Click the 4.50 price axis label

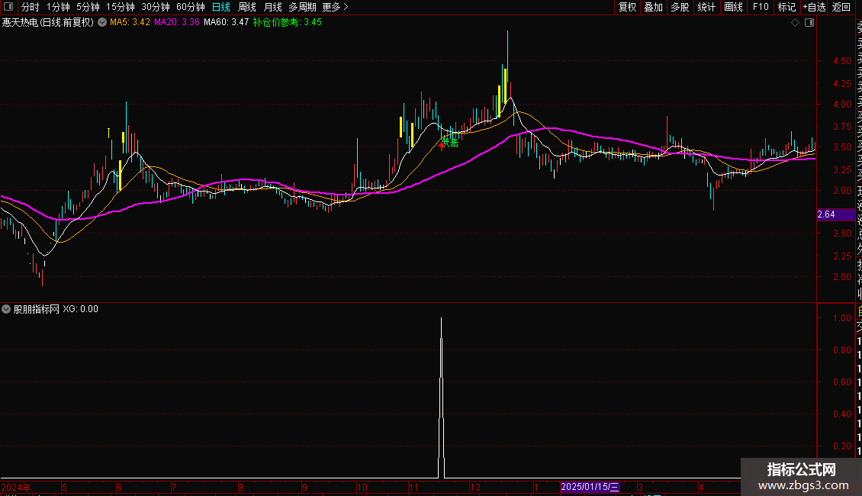(841, 60)
